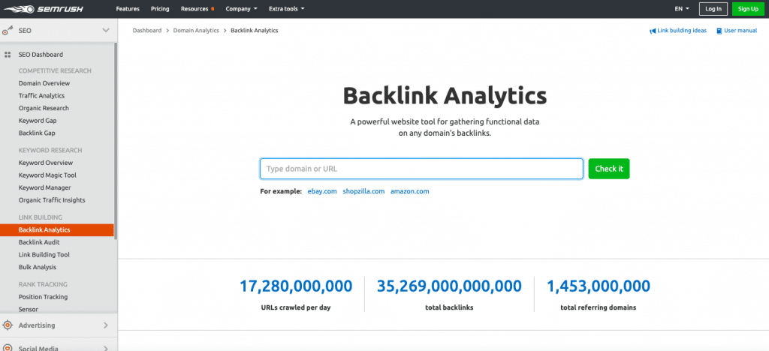Select Keyword Magic Tool in the sidebar
769x351 pixels.
point(47,175)
